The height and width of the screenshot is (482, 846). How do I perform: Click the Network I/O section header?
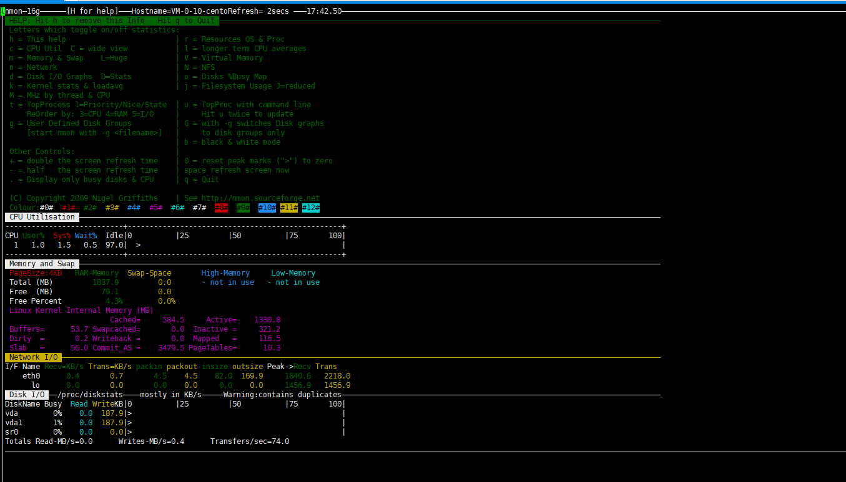[x=32, y=357]
